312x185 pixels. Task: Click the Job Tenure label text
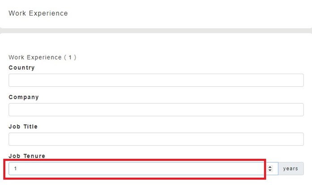click(x=26, y=156)
